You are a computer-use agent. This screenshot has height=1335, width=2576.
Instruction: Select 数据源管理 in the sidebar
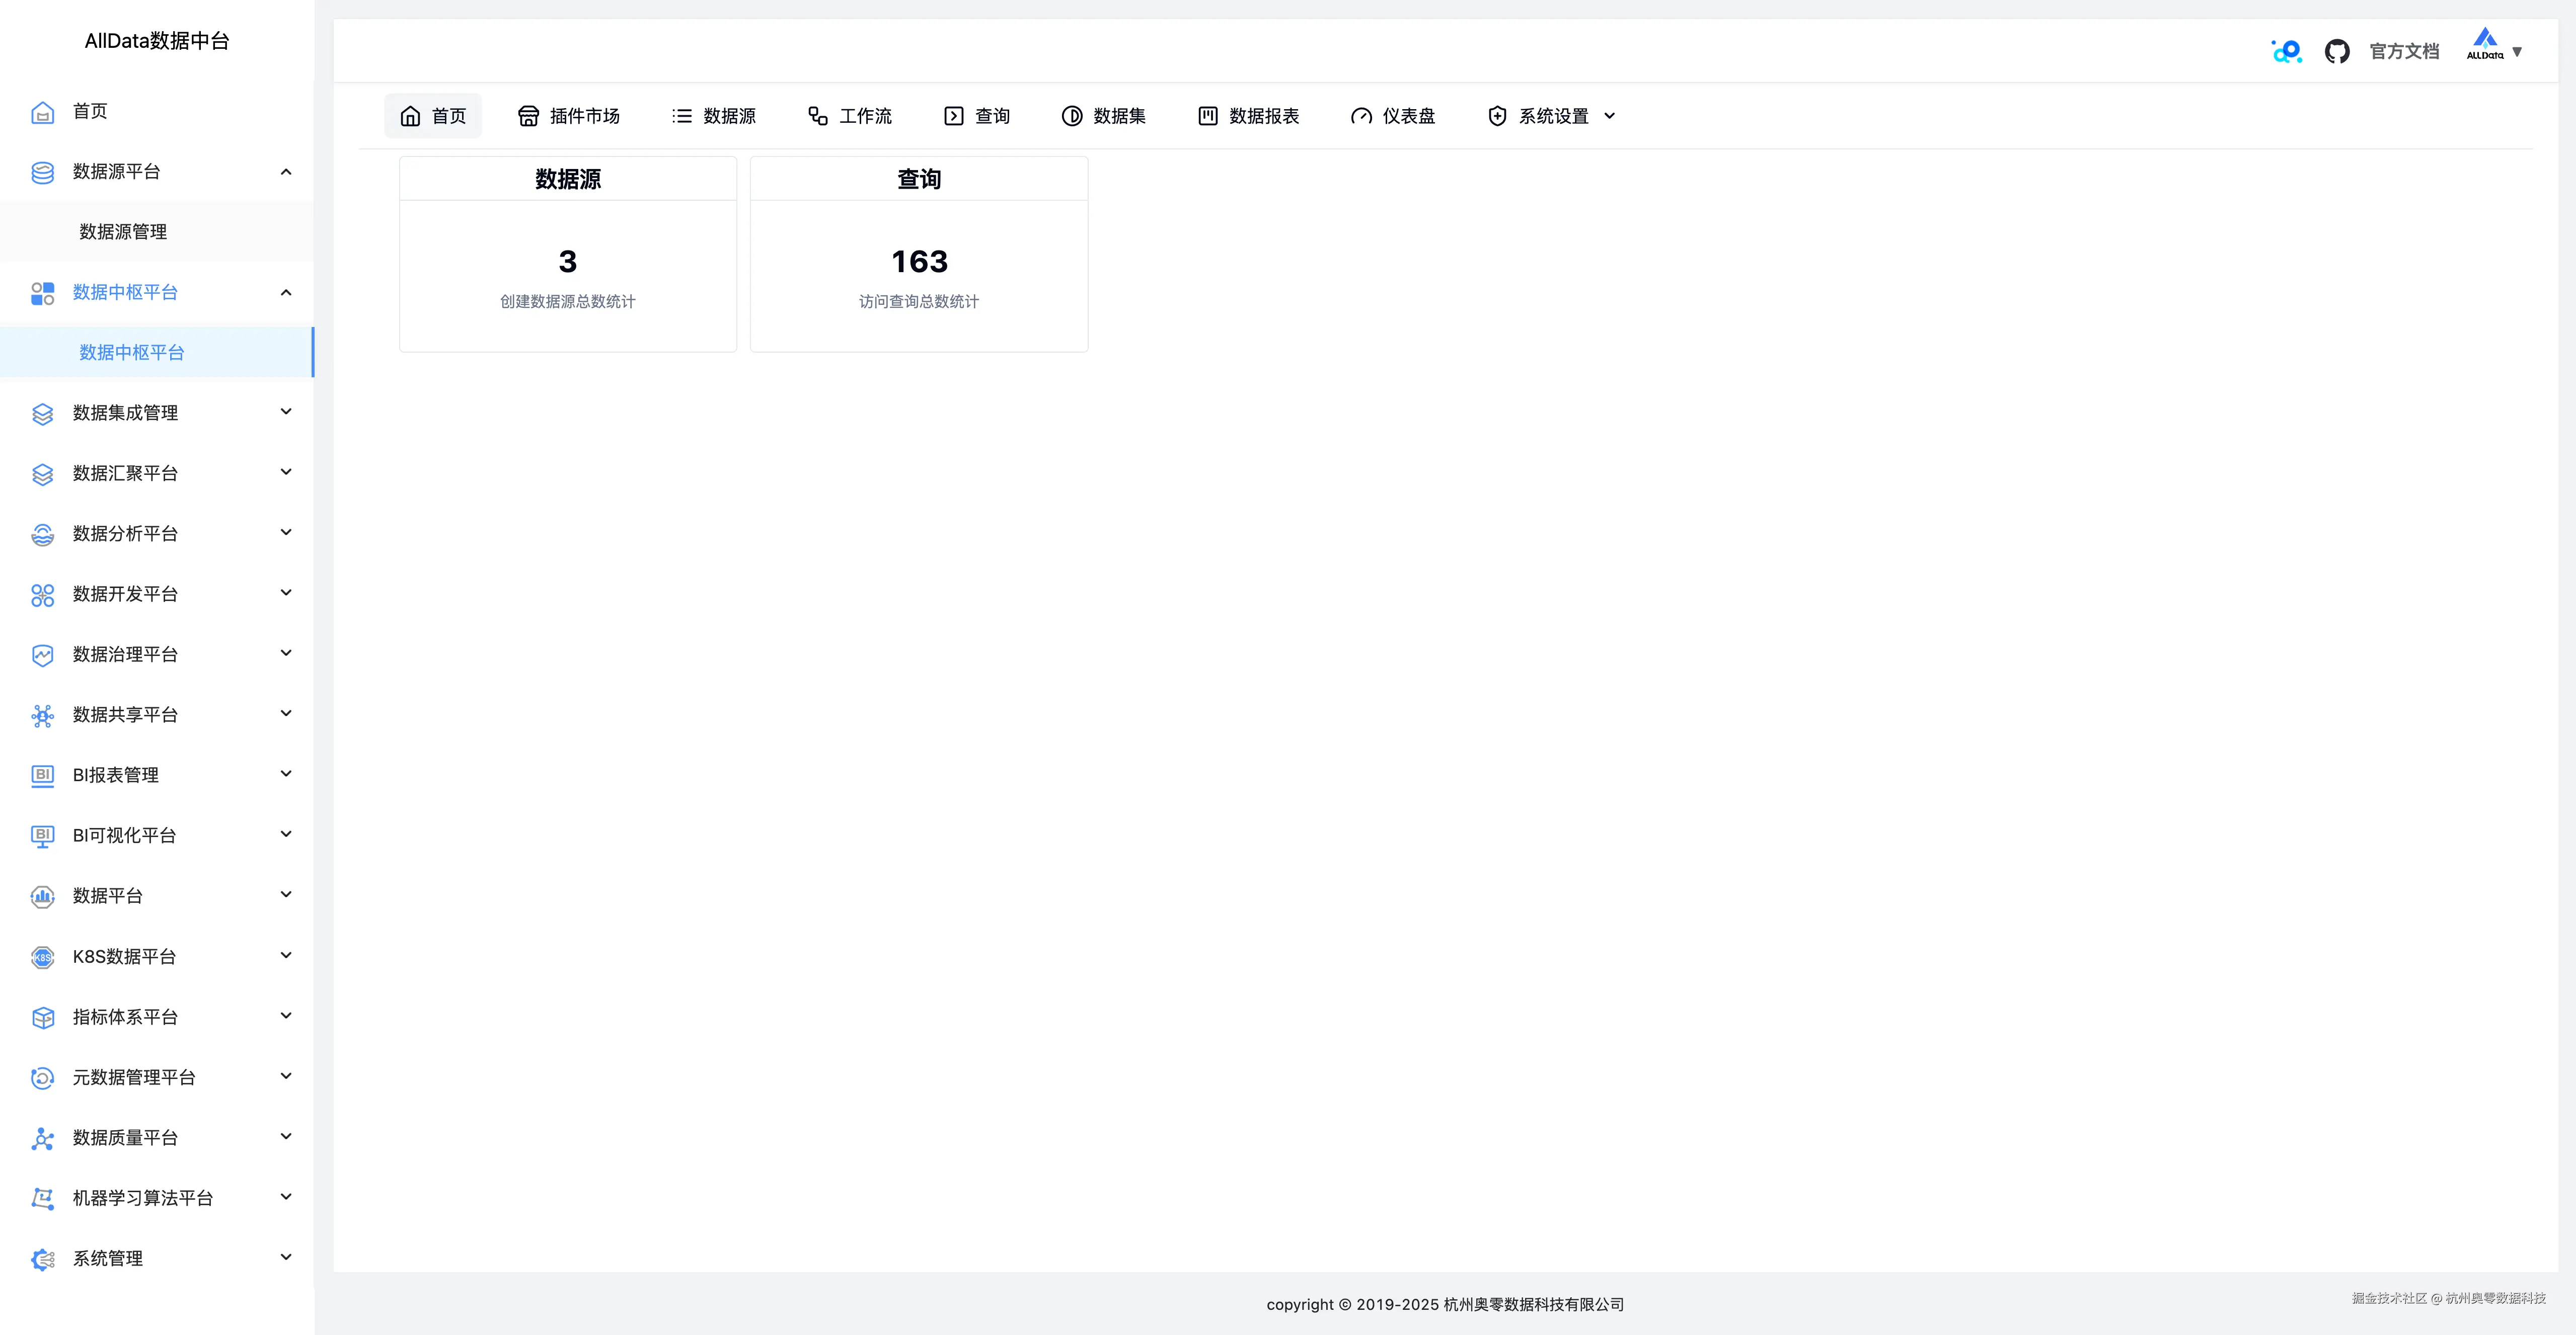point(123,232)
